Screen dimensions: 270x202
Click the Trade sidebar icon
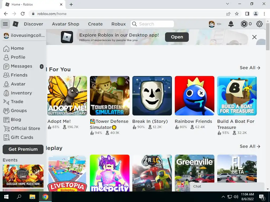point(6,102)
